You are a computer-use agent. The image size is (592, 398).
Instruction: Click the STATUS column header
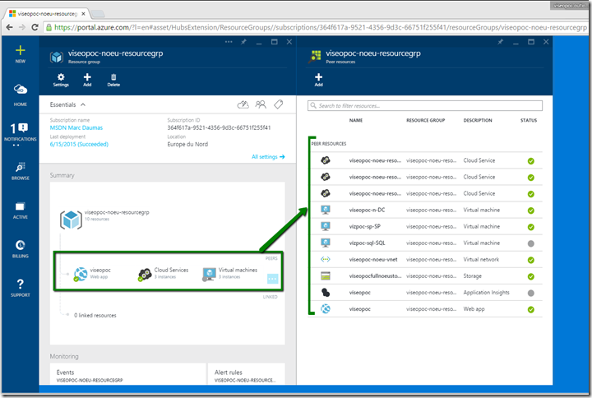tap(529, 120)
